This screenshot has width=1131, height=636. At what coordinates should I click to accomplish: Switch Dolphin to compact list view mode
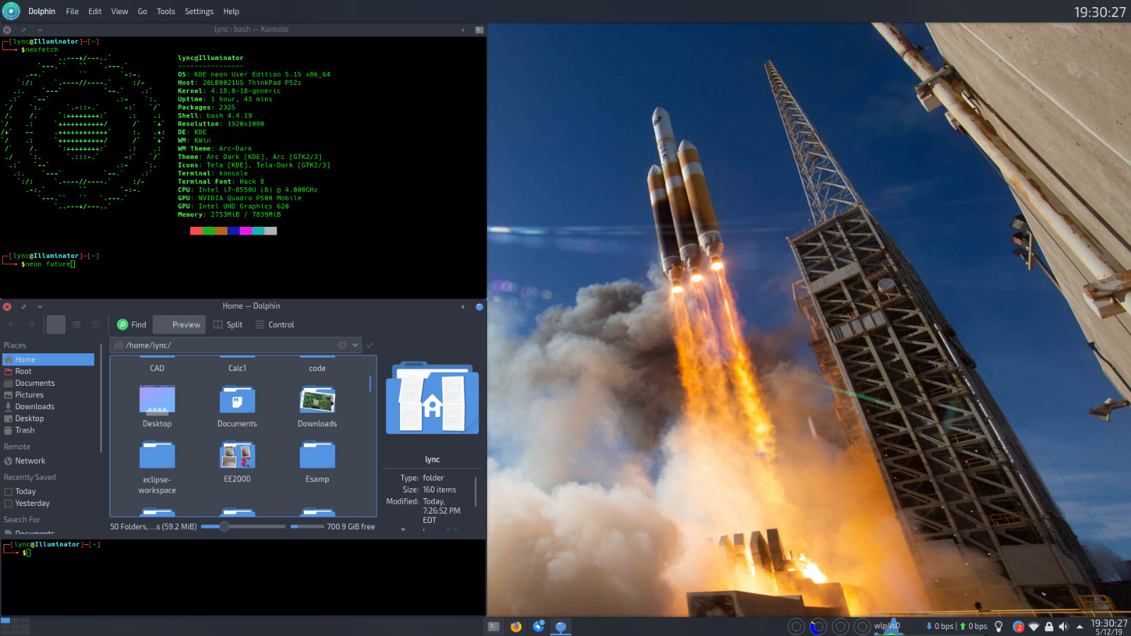point(76,324)
